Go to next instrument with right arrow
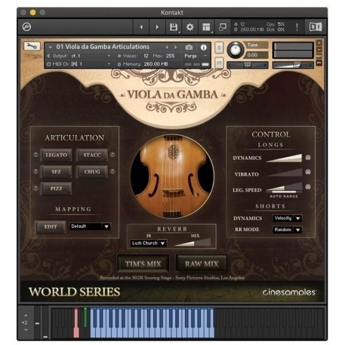This screenshot has height=345, width=345. tap(157, 27)
